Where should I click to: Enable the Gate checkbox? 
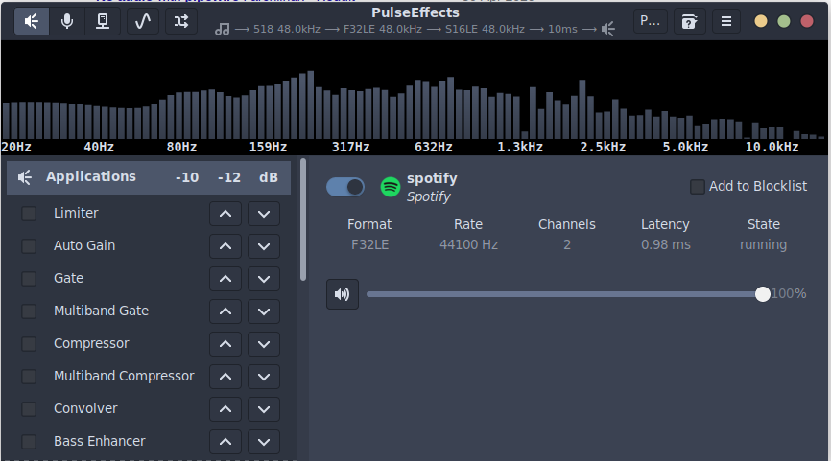click(29, 278)
